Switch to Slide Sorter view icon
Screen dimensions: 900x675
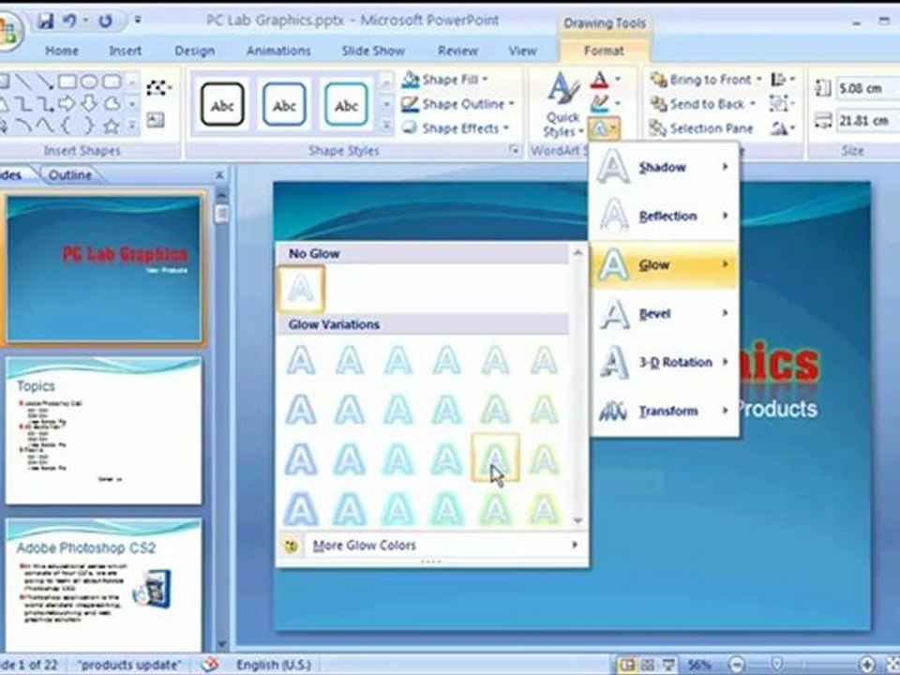point(648,665)
